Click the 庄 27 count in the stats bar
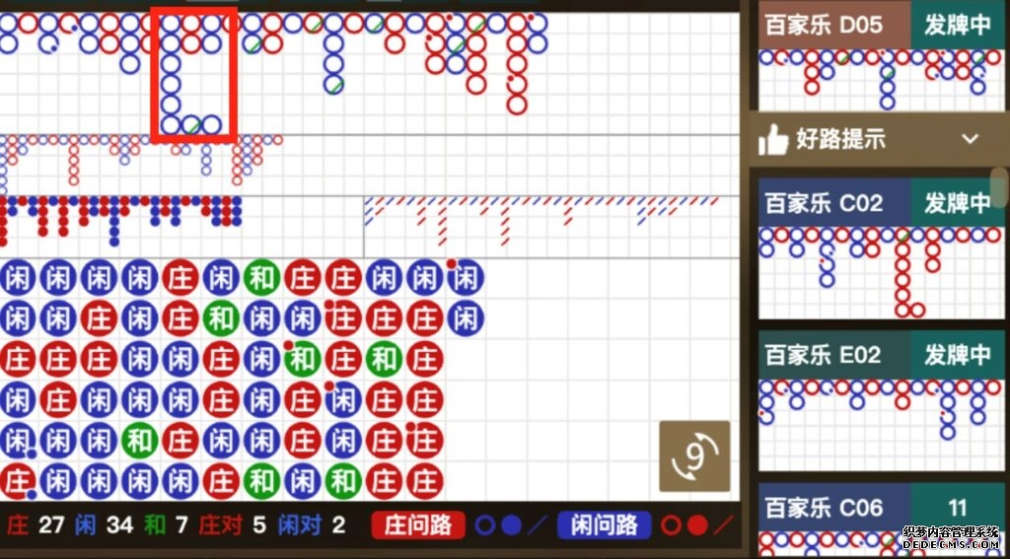 point(35,525)
